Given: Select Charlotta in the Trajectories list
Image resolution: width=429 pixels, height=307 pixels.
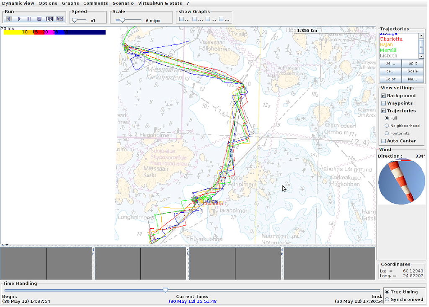Looking at the screenshot, I should (391, 39).
